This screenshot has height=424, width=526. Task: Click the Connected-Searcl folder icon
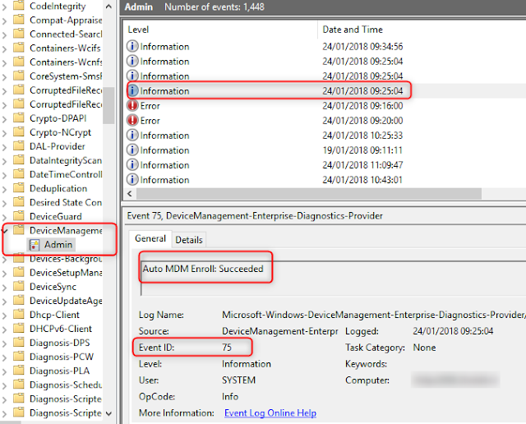point(19,34)
